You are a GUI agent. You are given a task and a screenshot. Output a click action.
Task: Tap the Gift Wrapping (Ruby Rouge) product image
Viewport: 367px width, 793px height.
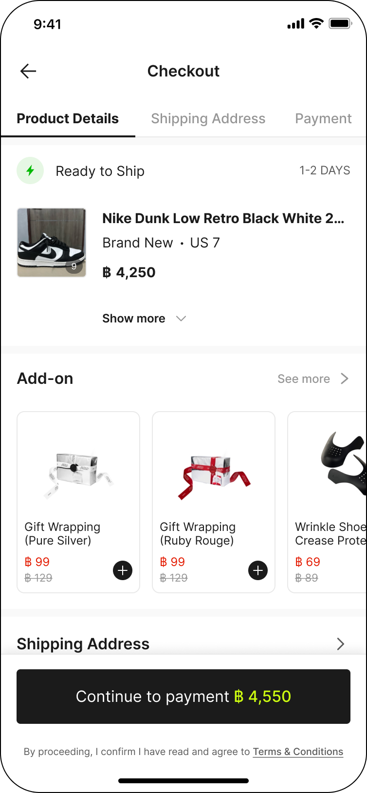214,475
